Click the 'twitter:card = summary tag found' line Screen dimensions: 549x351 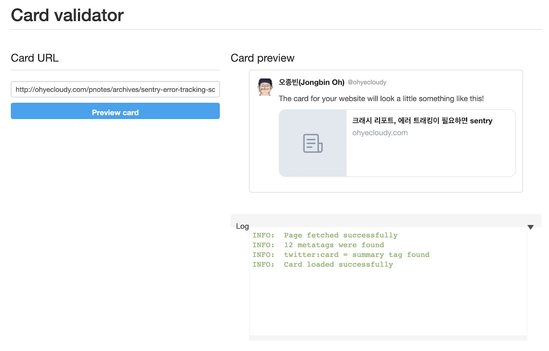tap(341, 255)
